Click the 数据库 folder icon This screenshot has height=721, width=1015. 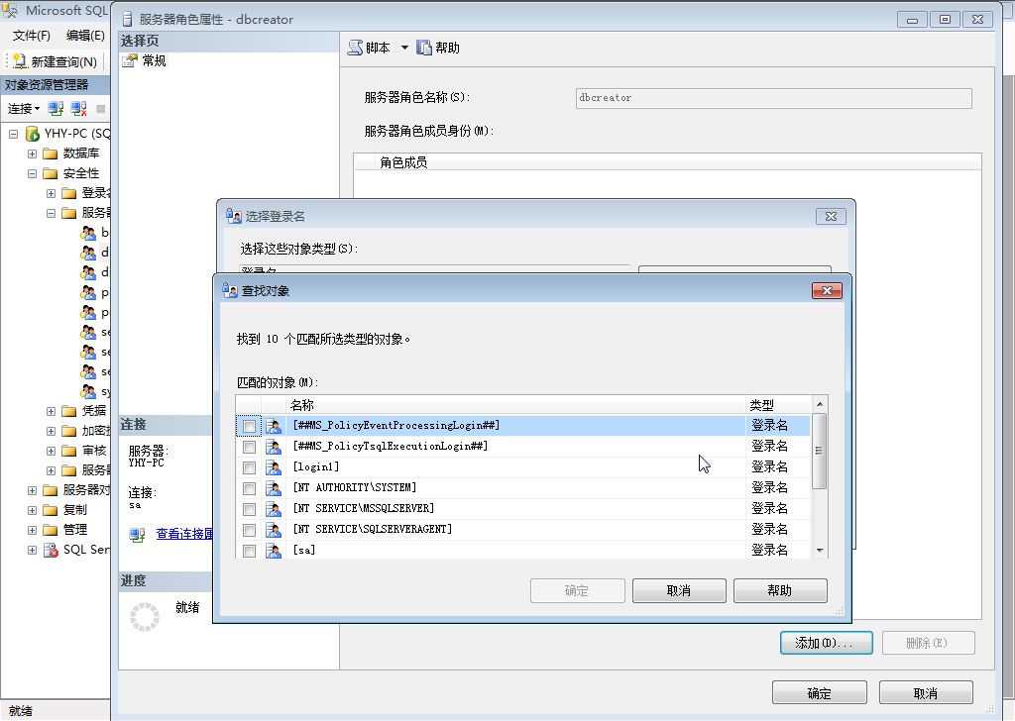pyautogui.click(x=51, y=154)
